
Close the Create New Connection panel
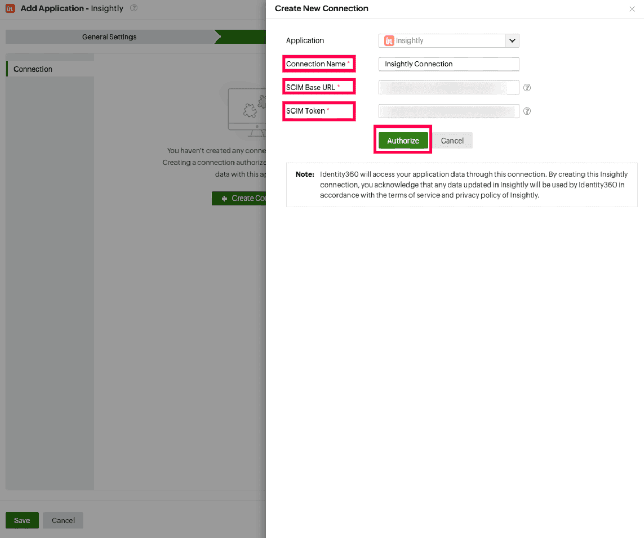632,9
